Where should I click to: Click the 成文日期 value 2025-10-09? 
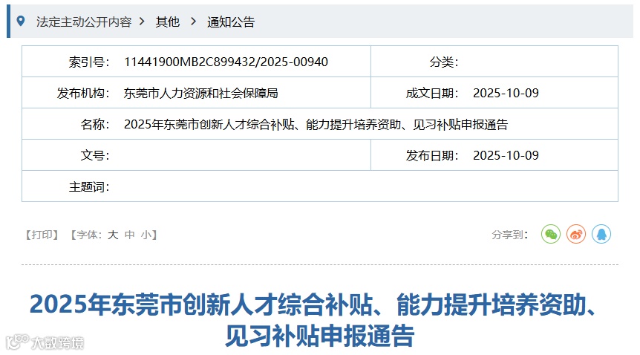(x=506, y=93)
